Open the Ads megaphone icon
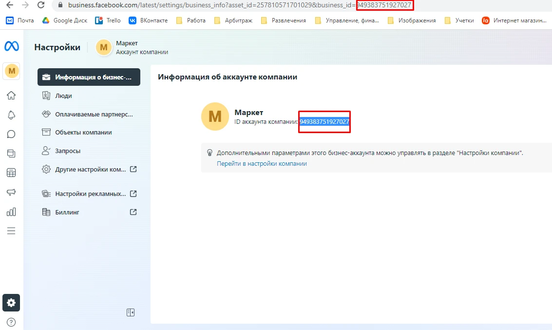 pyautogui.click(x=11, y=192)
